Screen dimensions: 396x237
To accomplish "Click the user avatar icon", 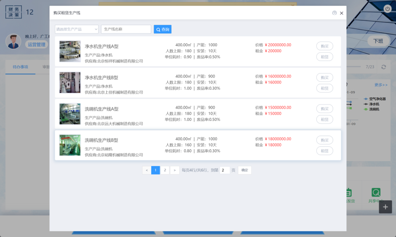I will coord(13,42).
